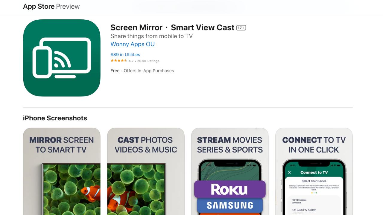Click the app title Screen Mirror · Smart View Cast
The width and height of the screenshot is (383, 215).
(172, 27)
